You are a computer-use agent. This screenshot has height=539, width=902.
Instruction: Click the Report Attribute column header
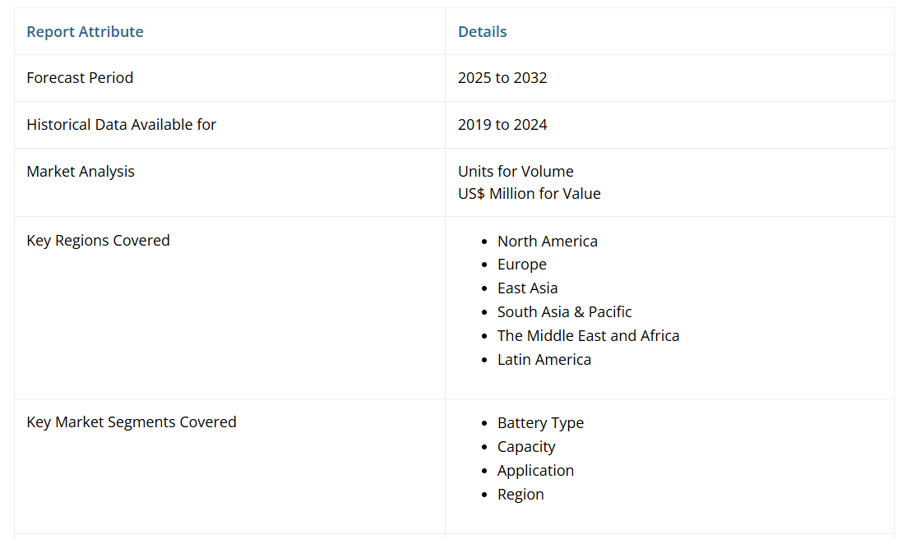(85, 32)
